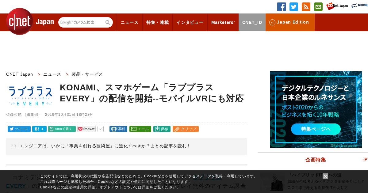Open the RSS feed icon
The image size is (368, 193).
point(306,7)
